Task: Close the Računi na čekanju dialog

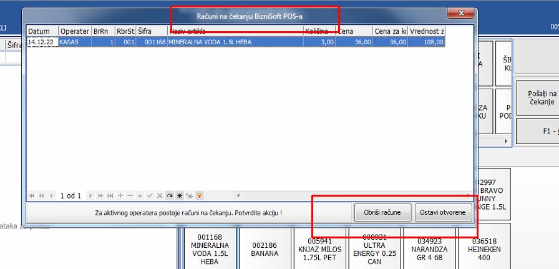Action: pyautogui.click(x=460, y=13)
